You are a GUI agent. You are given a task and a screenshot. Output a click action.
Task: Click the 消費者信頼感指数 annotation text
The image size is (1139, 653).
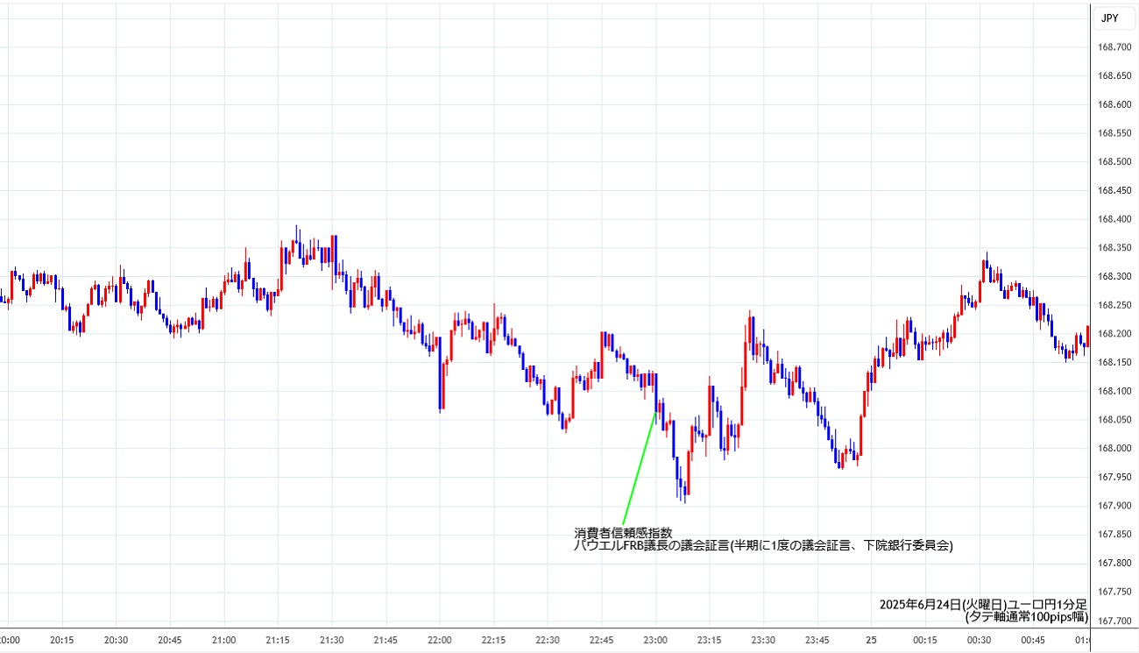pyautogui.click(x=623, y=532)
